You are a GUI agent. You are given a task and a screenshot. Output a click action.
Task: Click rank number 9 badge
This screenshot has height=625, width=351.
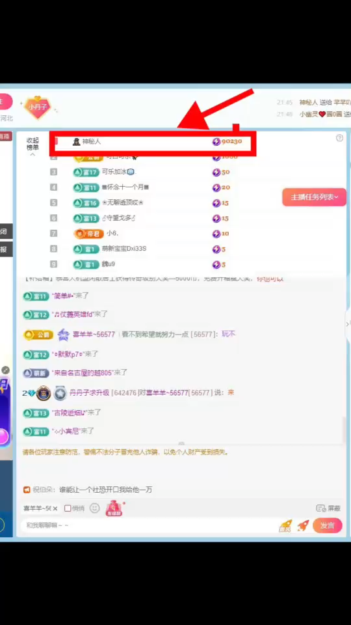(x=54, y=264)
